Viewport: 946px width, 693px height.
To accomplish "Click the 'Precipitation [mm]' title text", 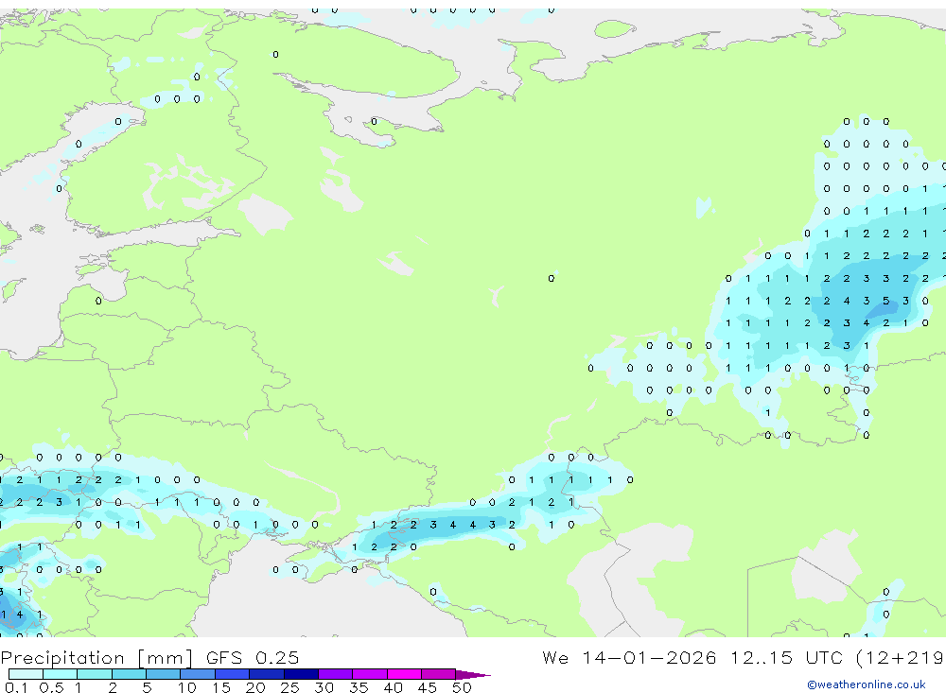I will click(96, 658).
